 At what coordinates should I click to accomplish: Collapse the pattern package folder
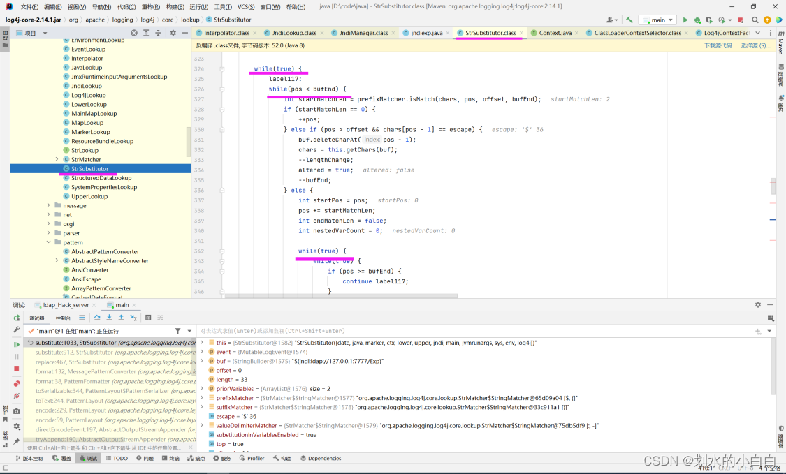(x=49, y=242)
